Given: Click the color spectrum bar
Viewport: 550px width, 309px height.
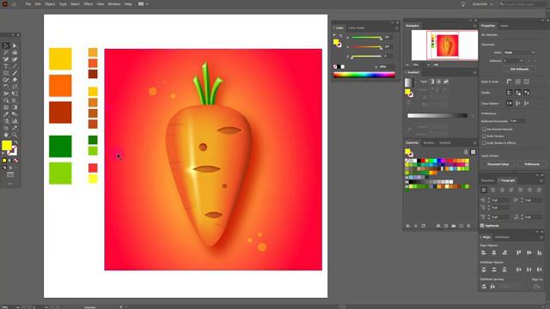Looking at the screenshot, I should [364, 75].
